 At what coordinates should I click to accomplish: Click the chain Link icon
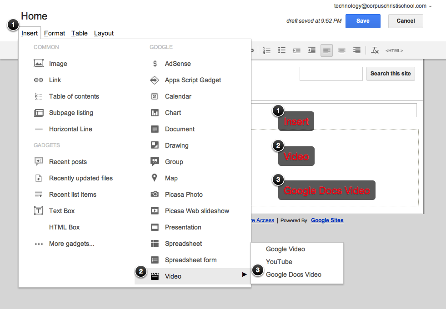coord(39,80)
